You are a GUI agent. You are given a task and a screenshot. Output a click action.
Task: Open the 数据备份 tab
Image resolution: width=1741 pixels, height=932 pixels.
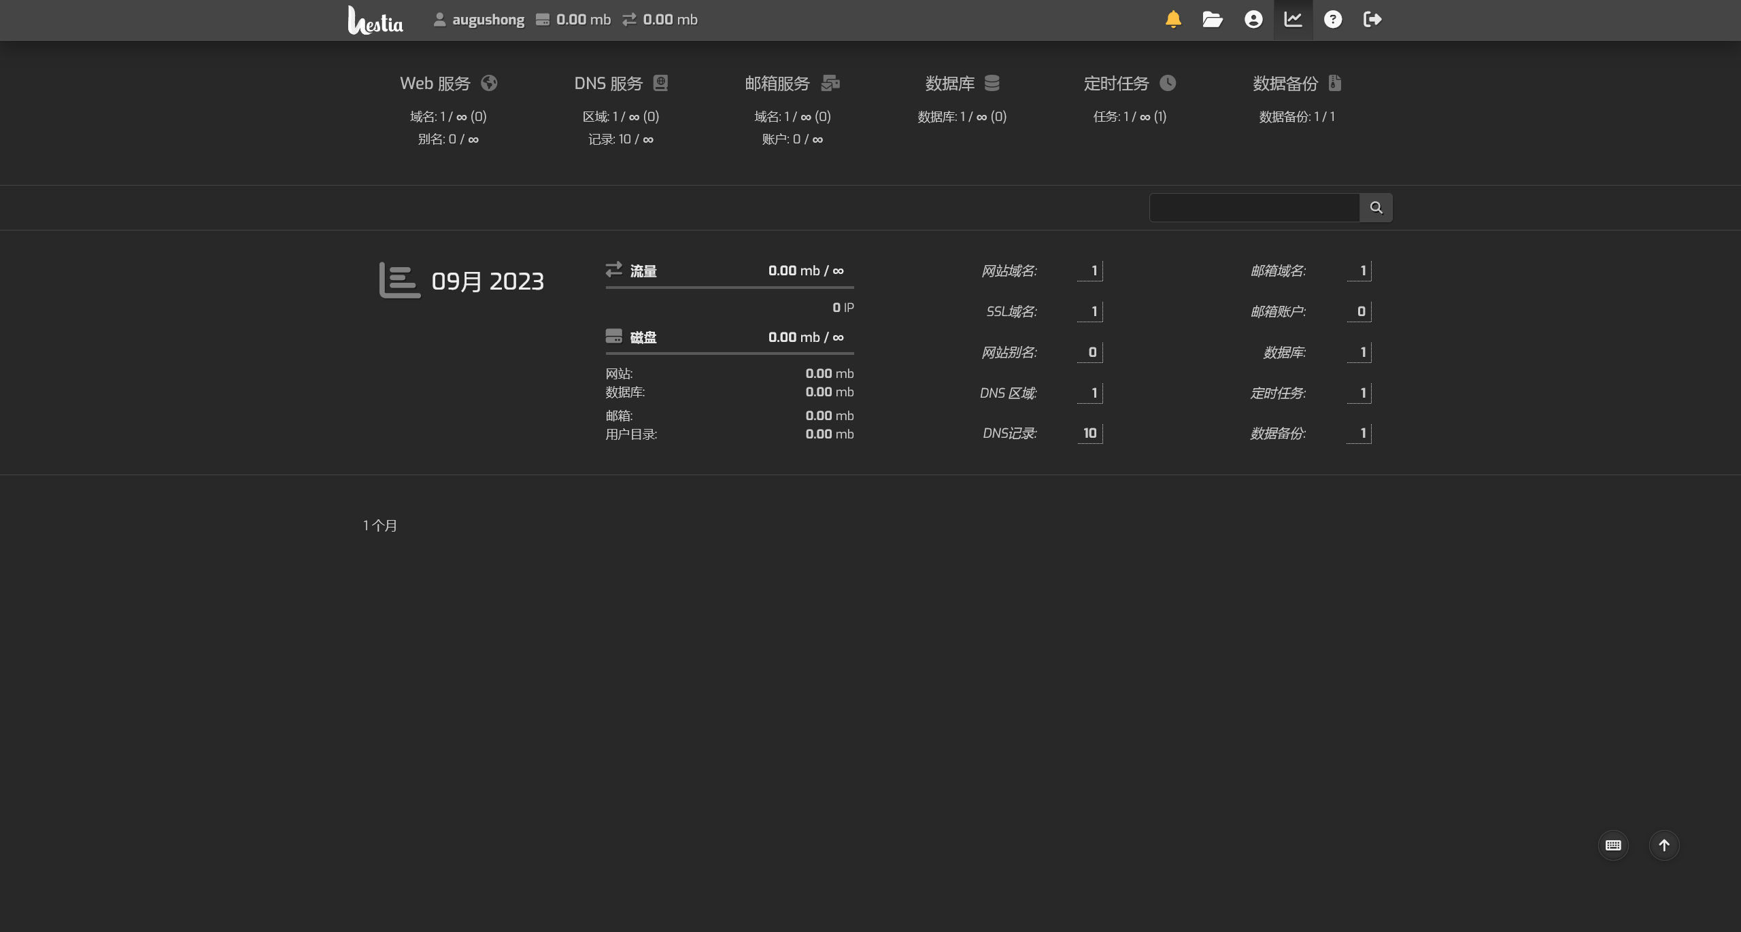(1296, 83)
